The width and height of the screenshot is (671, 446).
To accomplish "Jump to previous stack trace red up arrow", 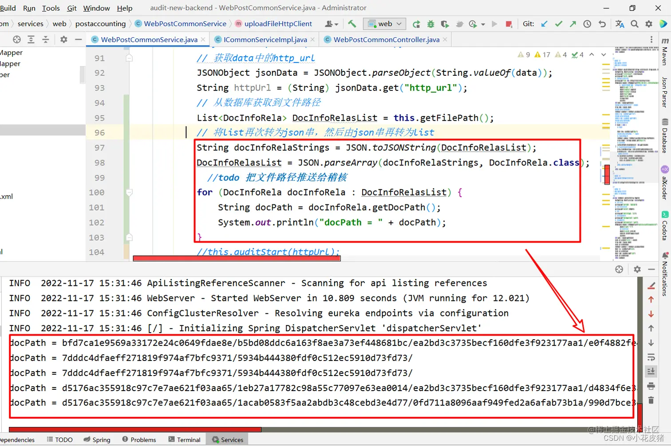I will click(651, 300).
